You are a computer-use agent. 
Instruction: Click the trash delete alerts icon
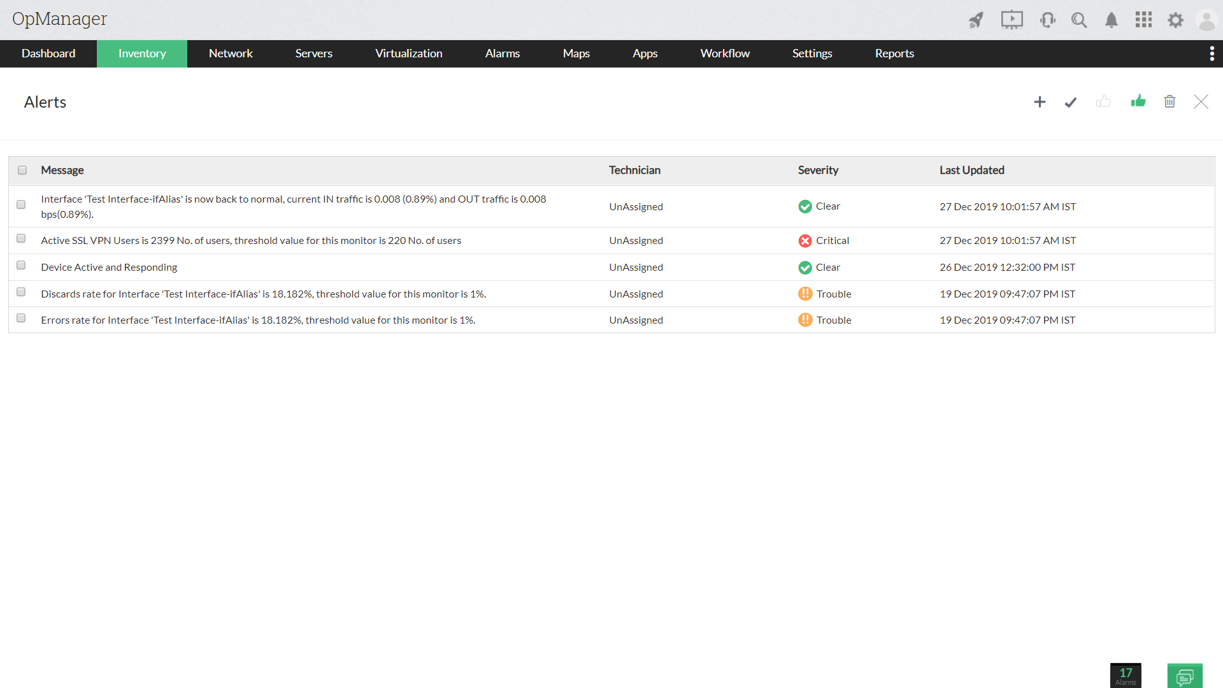point(1169,101)
